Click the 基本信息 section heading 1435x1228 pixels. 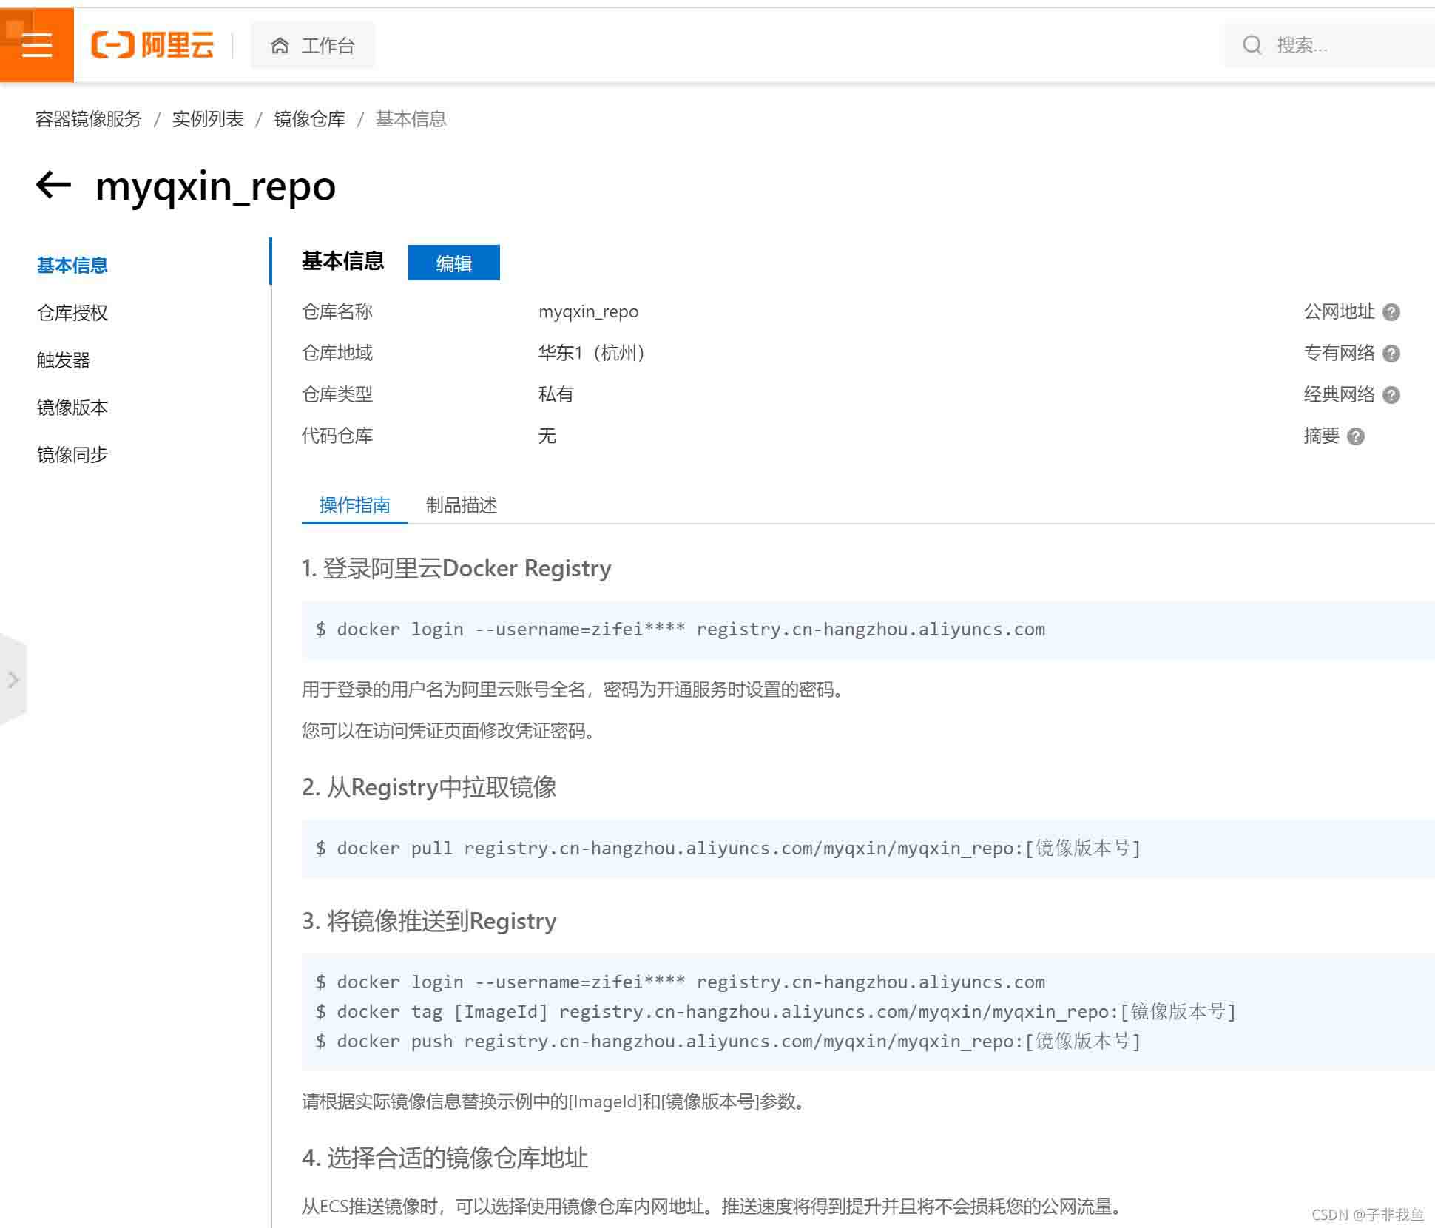(x=343, y=261)
